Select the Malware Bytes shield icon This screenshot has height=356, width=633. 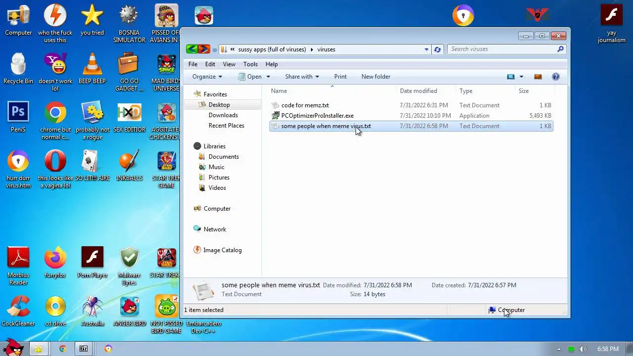coord(129,266)
